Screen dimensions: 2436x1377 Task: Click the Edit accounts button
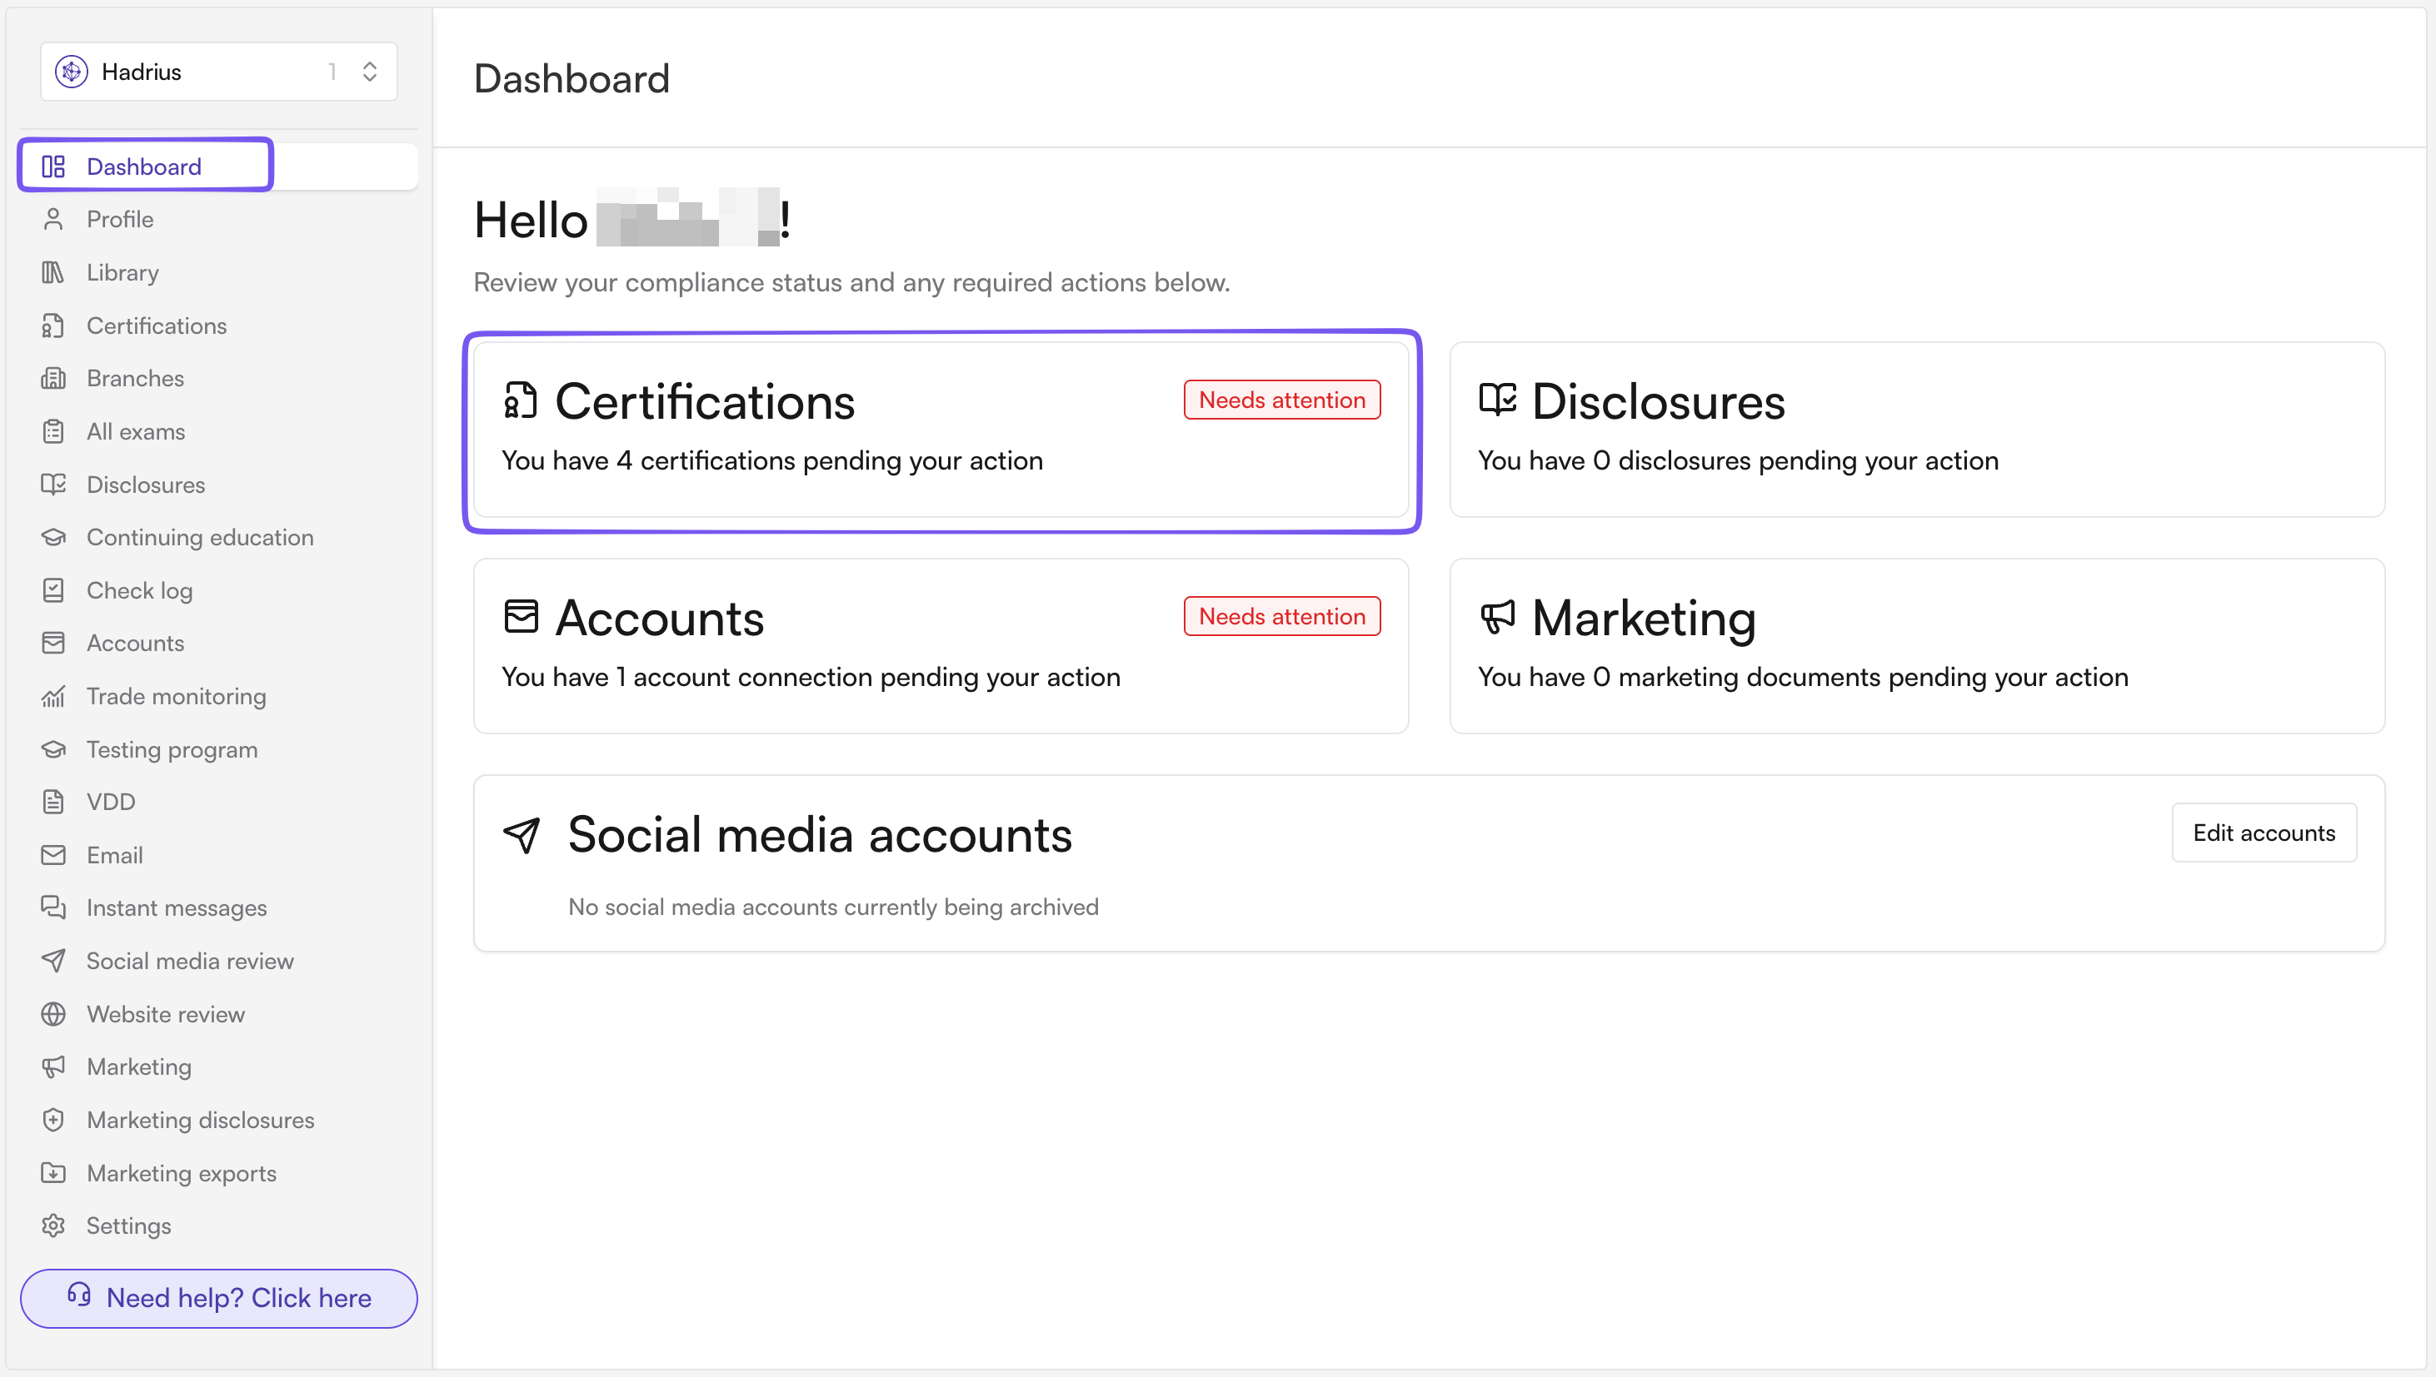click(2264, 833)
